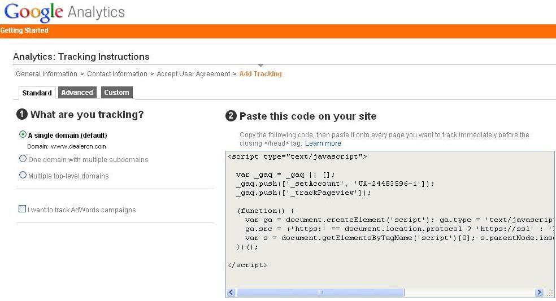Go to Accept User Agreement breadcrumb step
Image resolution: width=556 pixels, height=301 pixels.
(x=193, y=74)
